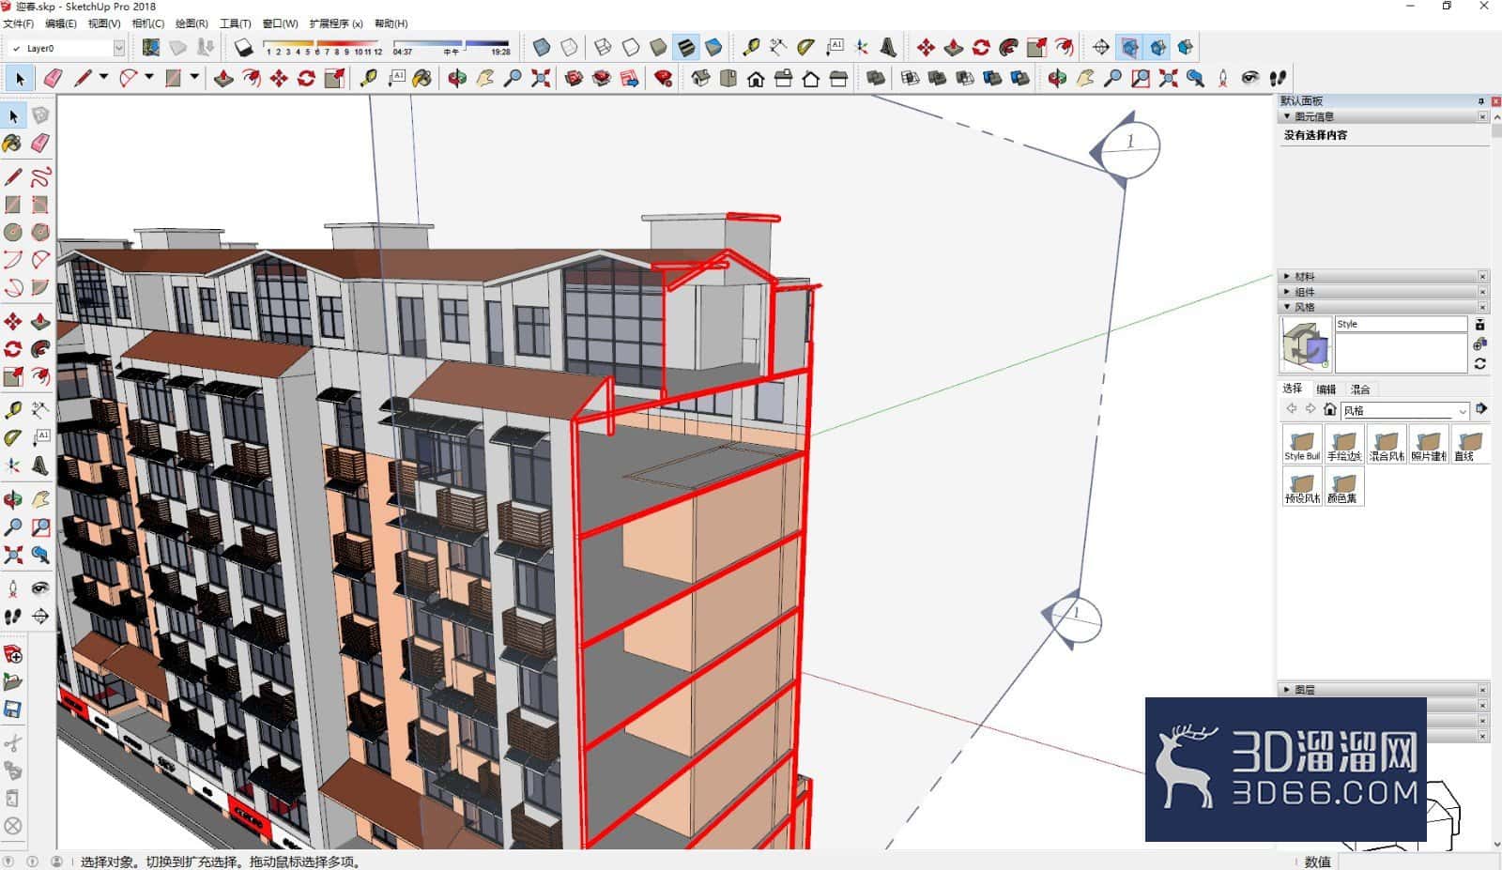This screenshot has height=870, width=1502.
Task: Collapse the 图元信息 panel
Action: 1287,116
